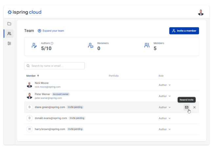Click donald.evans@ispring.com email
The height and width of the screenshot is (150, 216).
click(x=51, y=118)
